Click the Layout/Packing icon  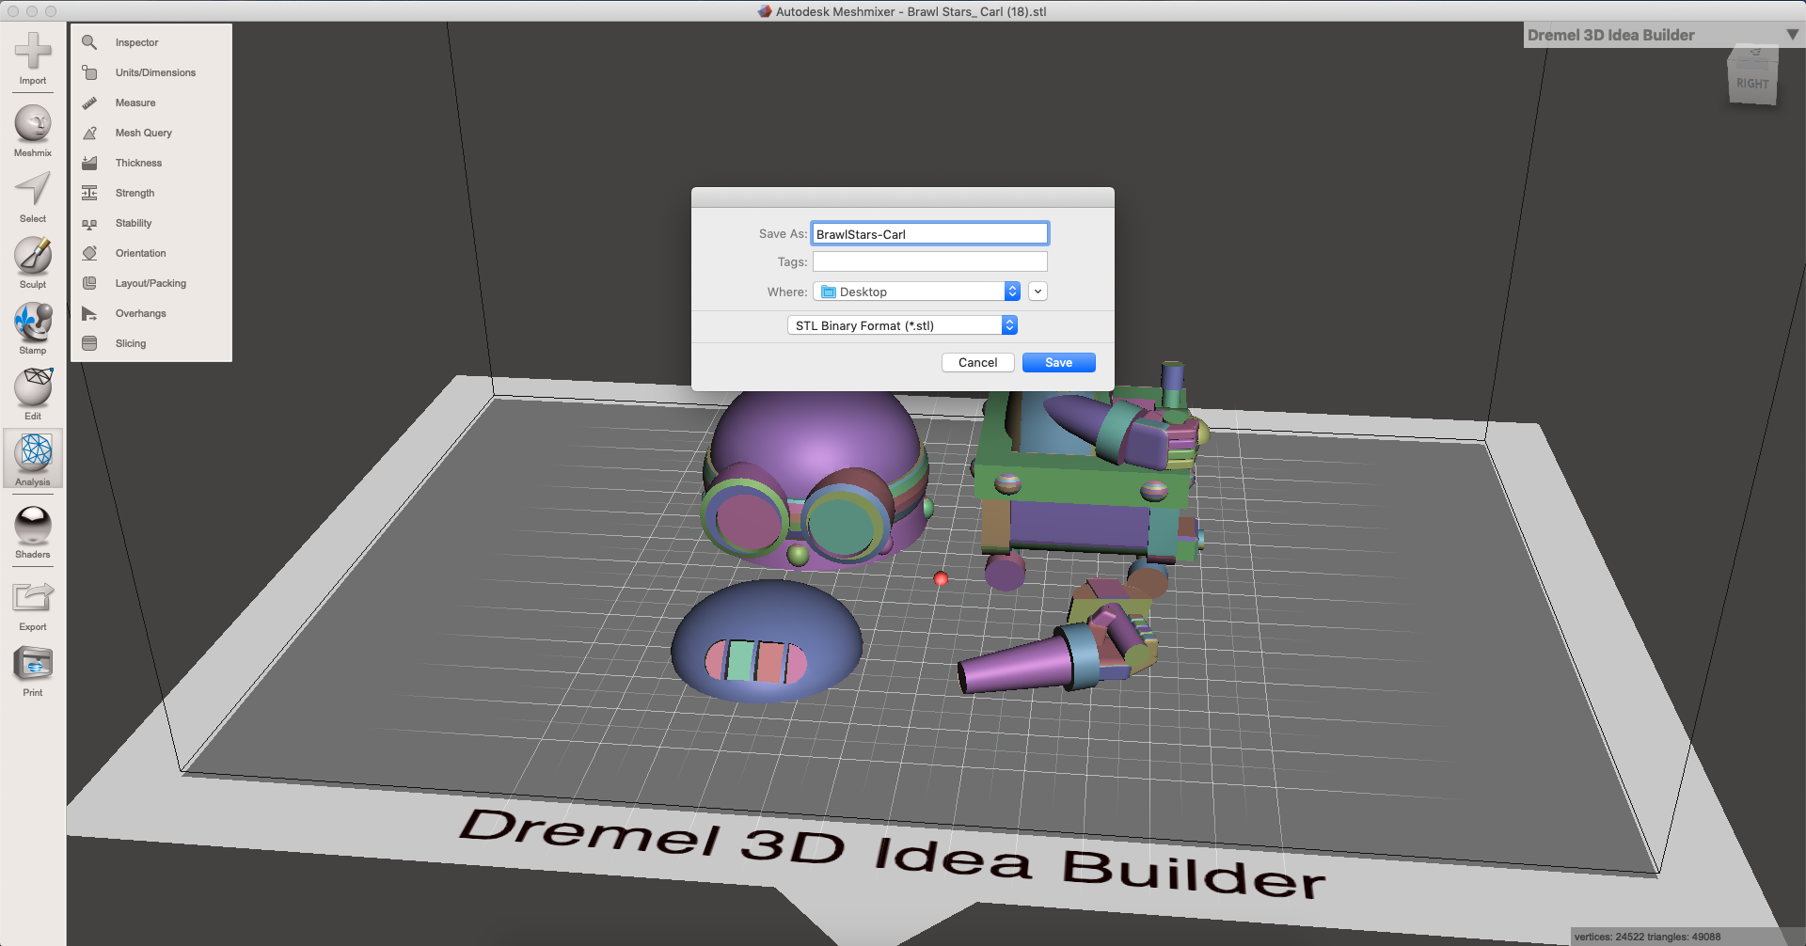tap(89, 283)
